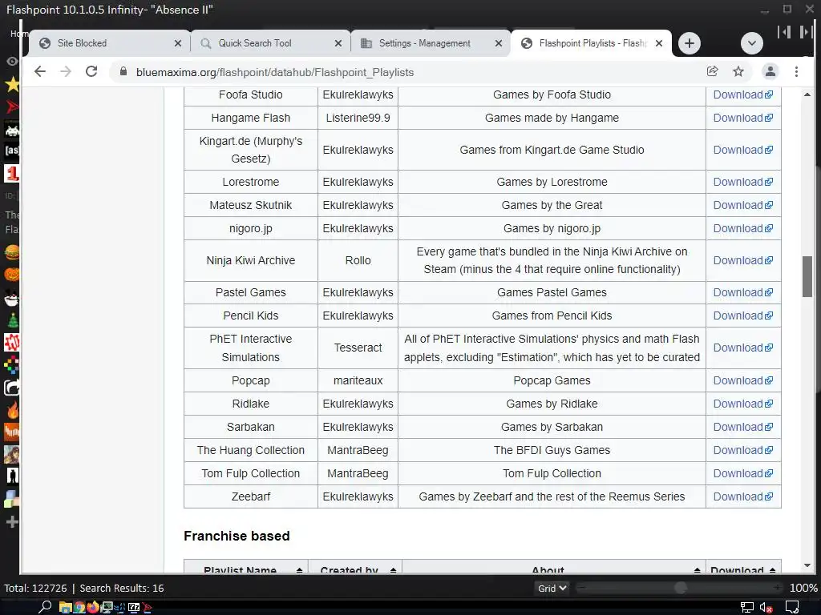The height and width of the screenshot is (615, 821).
Task: Focus the bluemaxima.org address bar
Action: [x=408, y=71]
